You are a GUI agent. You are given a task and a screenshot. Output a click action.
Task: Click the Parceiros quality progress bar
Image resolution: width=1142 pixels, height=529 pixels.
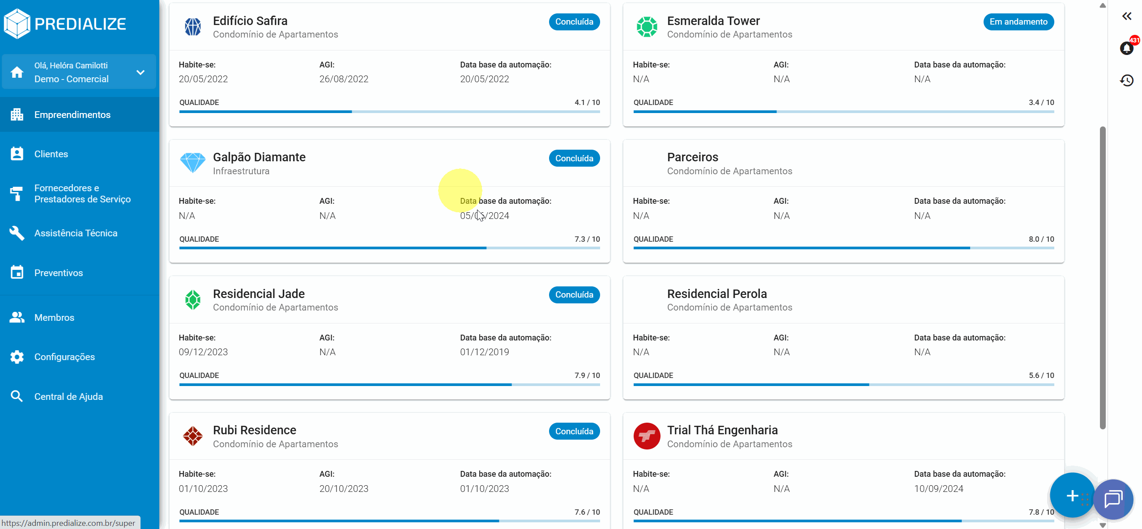point(843,248)
